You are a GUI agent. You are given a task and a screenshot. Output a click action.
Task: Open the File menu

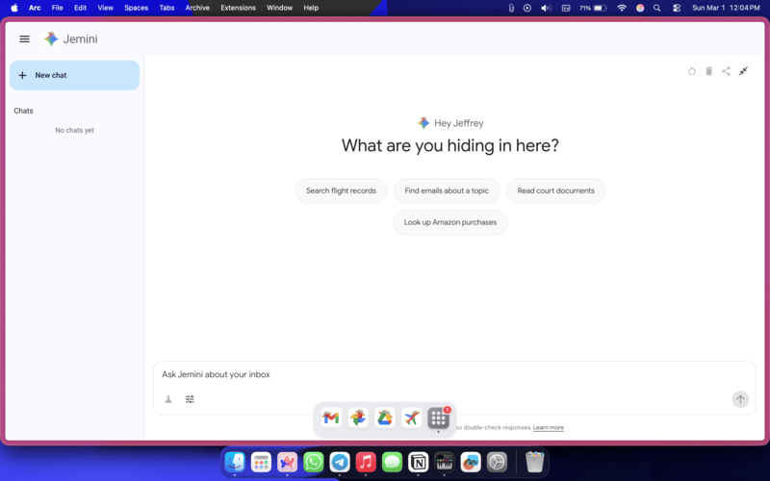tap(58, 8)
